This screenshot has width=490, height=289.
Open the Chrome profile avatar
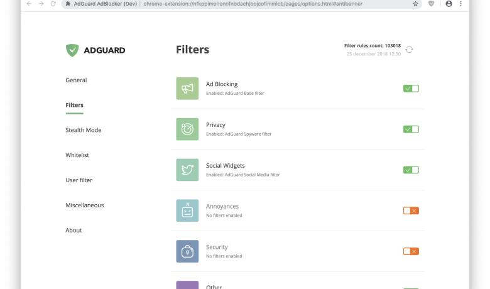pos(449,4)
